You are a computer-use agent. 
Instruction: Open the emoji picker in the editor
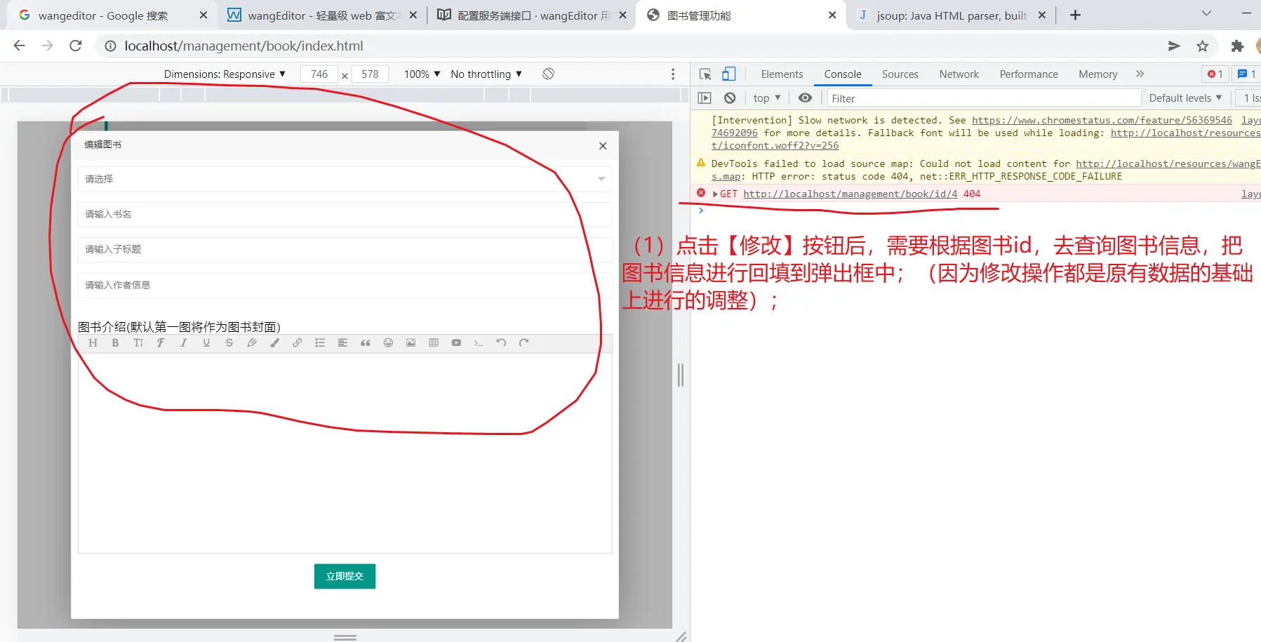click(388, 343)
